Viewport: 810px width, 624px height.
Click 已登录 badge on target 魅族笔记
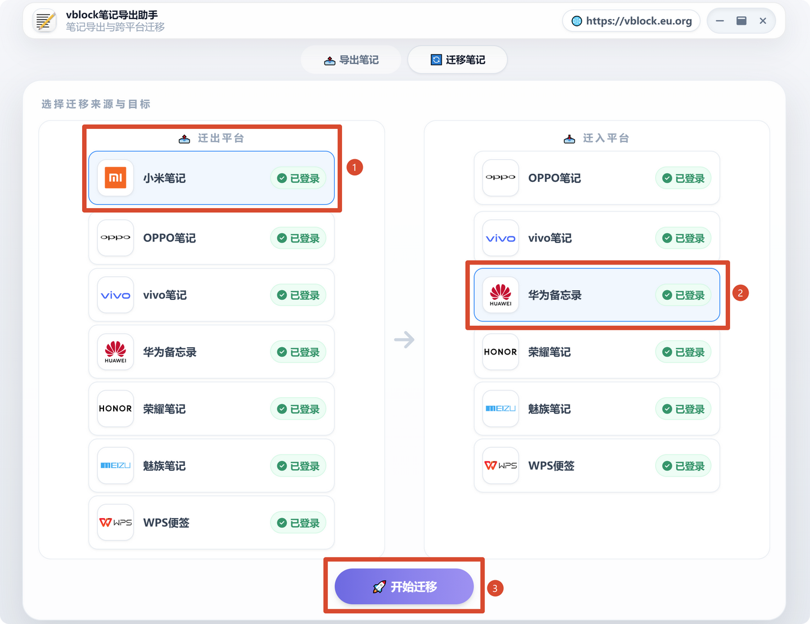[683, 409]
